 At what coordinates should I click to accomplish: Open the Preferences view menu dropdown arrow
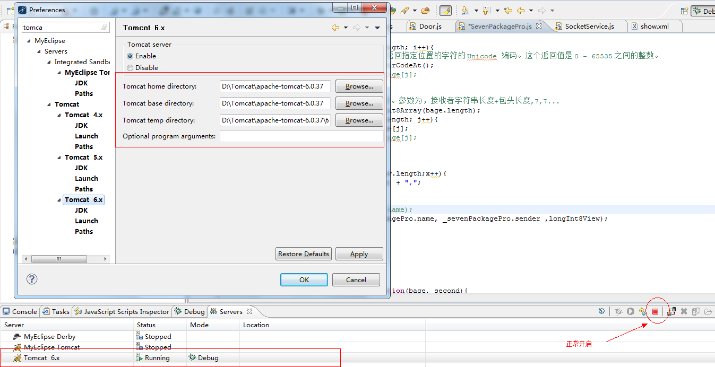pos(377,28)
